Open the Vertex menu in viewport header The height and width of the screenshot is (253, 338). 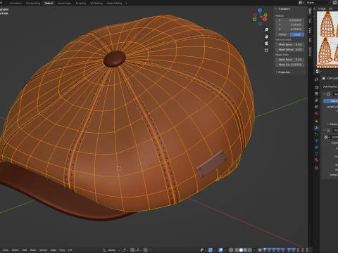(43, 250)
